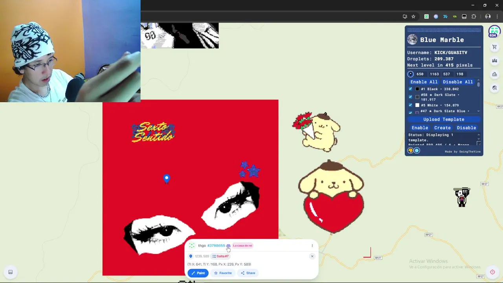This screenshot has width=503, height=283.
Task: Click the Discord icon next to user ID
Action: (228, 246)
